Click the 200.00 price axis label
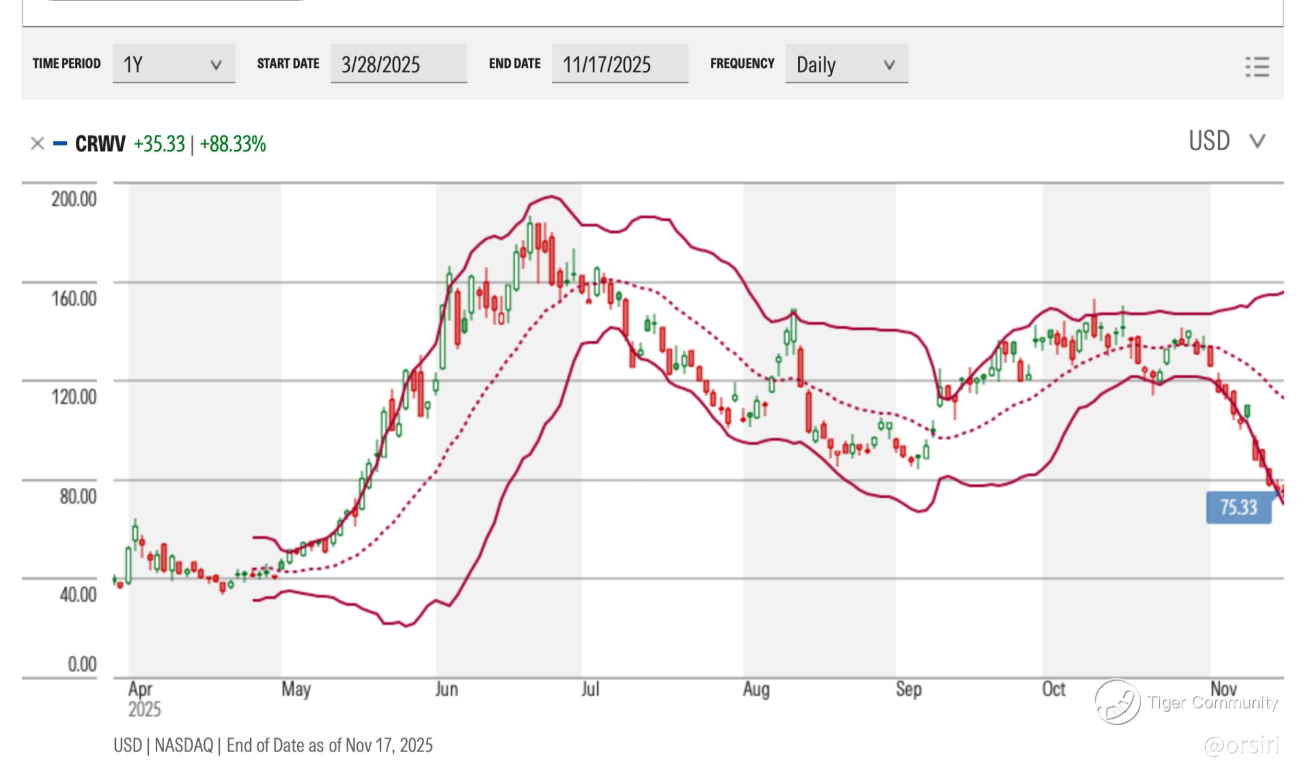Viewport: 1306px width, 775px height. [x=74, y=199]
